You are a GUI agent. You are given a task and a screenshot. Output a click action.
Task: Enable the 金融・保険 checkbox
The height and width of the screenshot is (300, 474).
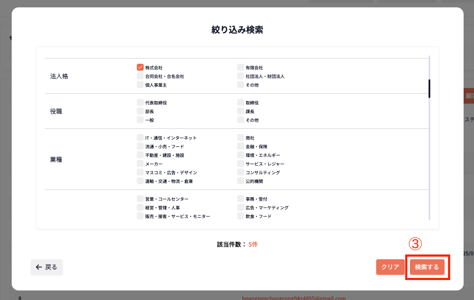(241, 147)
